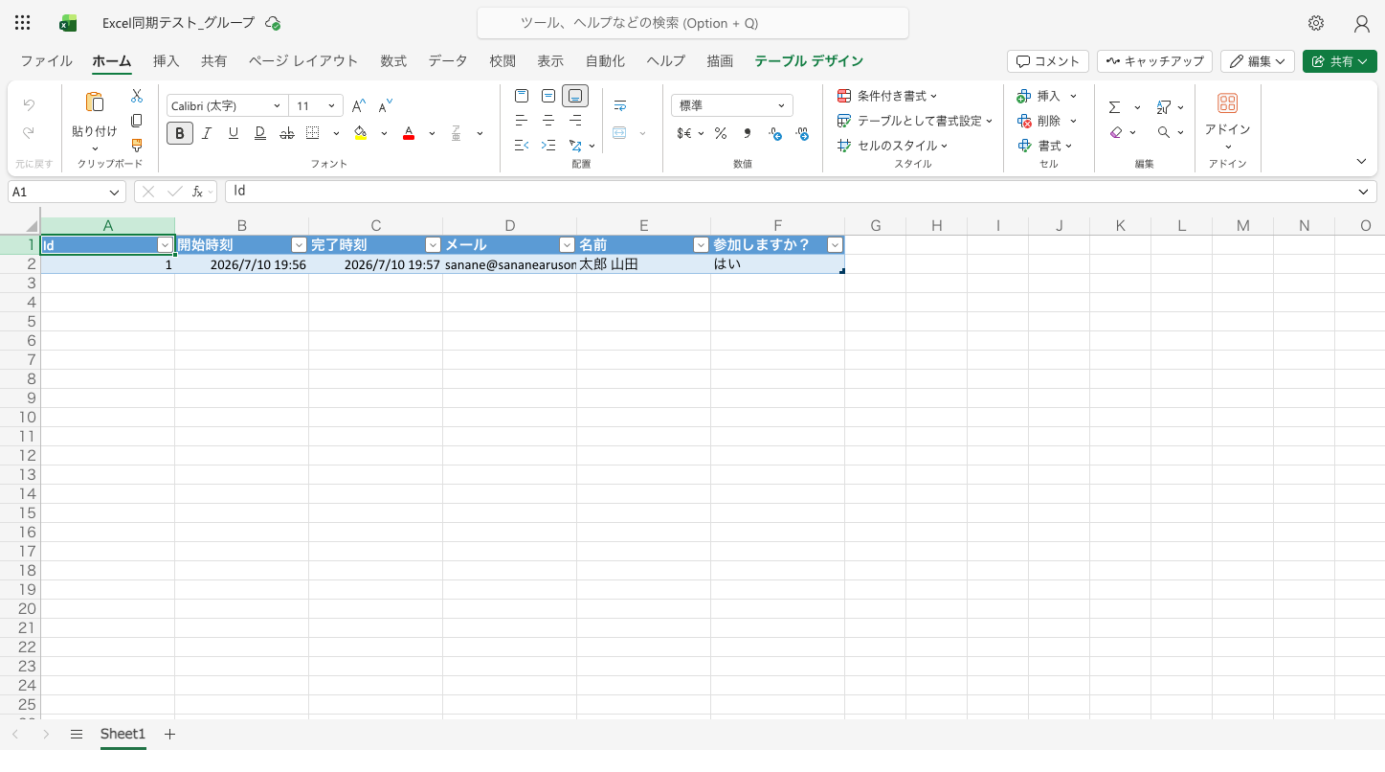Expand the 標準 number format dropdown
1385x772 pixels.
click(x=732, y=105)
